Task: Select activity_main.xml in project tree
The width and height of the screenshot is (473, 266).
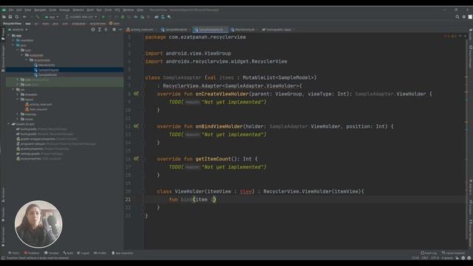Action: tap(41, 104)
